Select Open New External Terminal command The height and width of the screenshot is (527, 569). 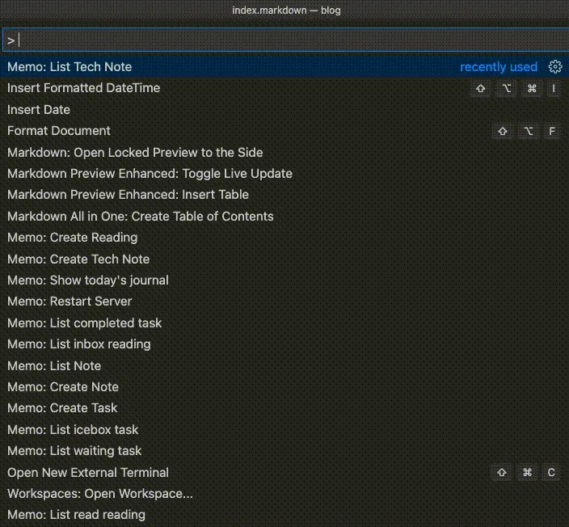(x=88, y=473)
